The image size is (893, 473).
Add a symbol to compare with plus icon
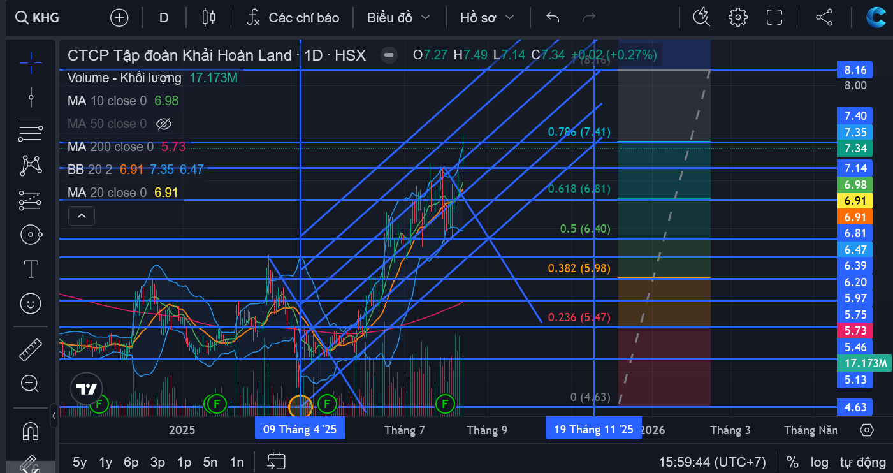click(119, 17)
